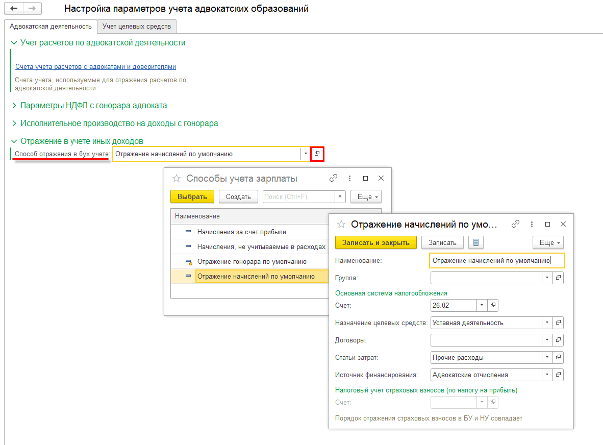Open the list view icon beside Записать
603x445 pixels.
pos(475,242)
